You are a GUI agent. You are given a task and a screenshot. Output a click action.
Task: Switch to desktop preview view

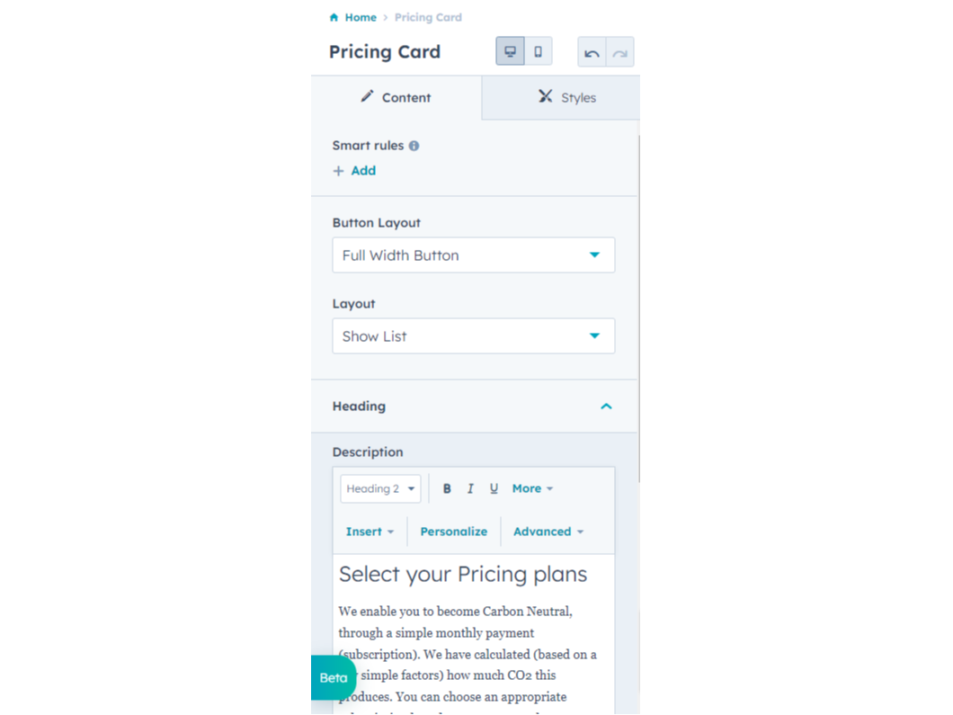510,51
